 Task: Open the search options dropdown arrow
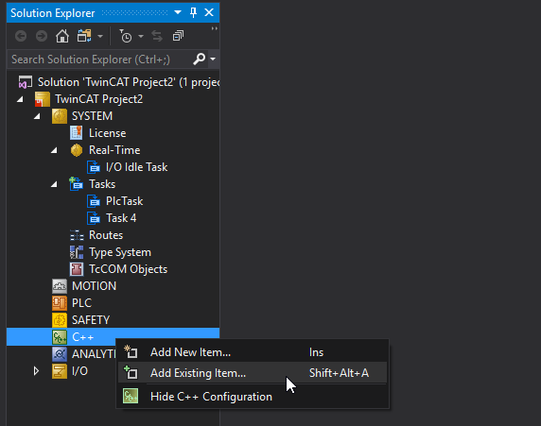(x=213, y=59)
